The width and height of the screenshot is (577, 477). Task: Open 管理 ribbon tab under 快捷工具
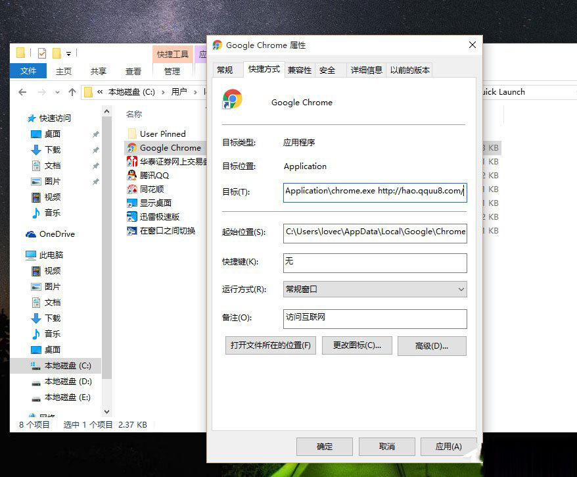172,71
